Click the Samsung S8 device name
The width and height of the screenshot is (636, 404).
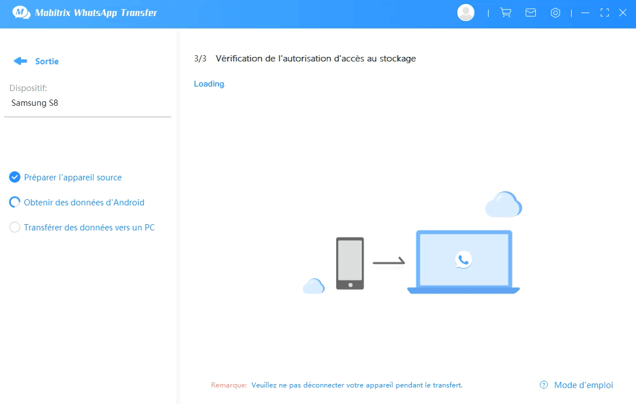pos(34,103)
